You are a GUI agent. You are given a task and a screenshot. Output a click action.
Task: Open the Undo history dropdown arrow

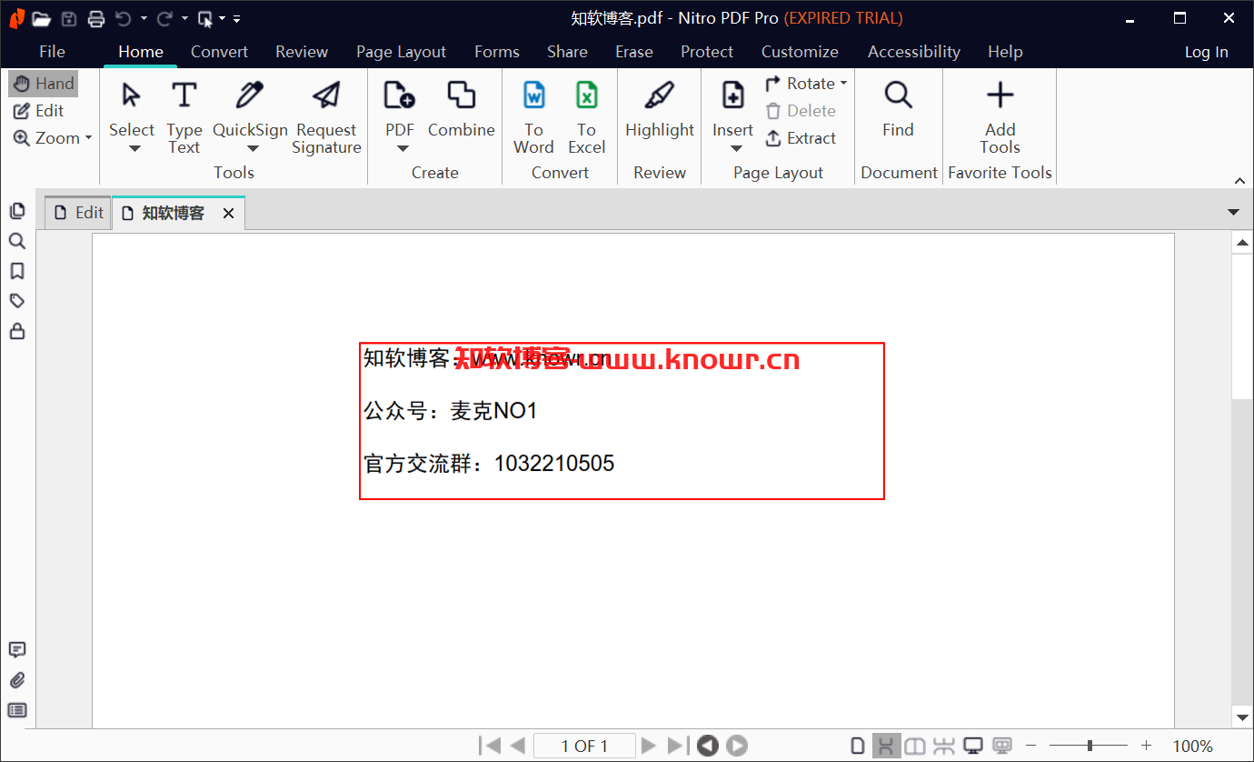(x=144, y=18)
